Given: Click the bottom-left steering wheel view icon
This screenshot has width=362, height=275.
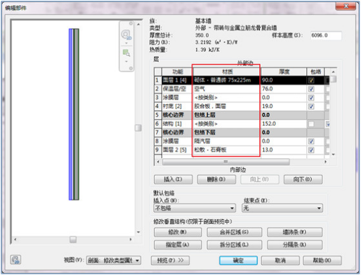Looking at the screenshot, I should pyautogui.click(x=16, y=260).
